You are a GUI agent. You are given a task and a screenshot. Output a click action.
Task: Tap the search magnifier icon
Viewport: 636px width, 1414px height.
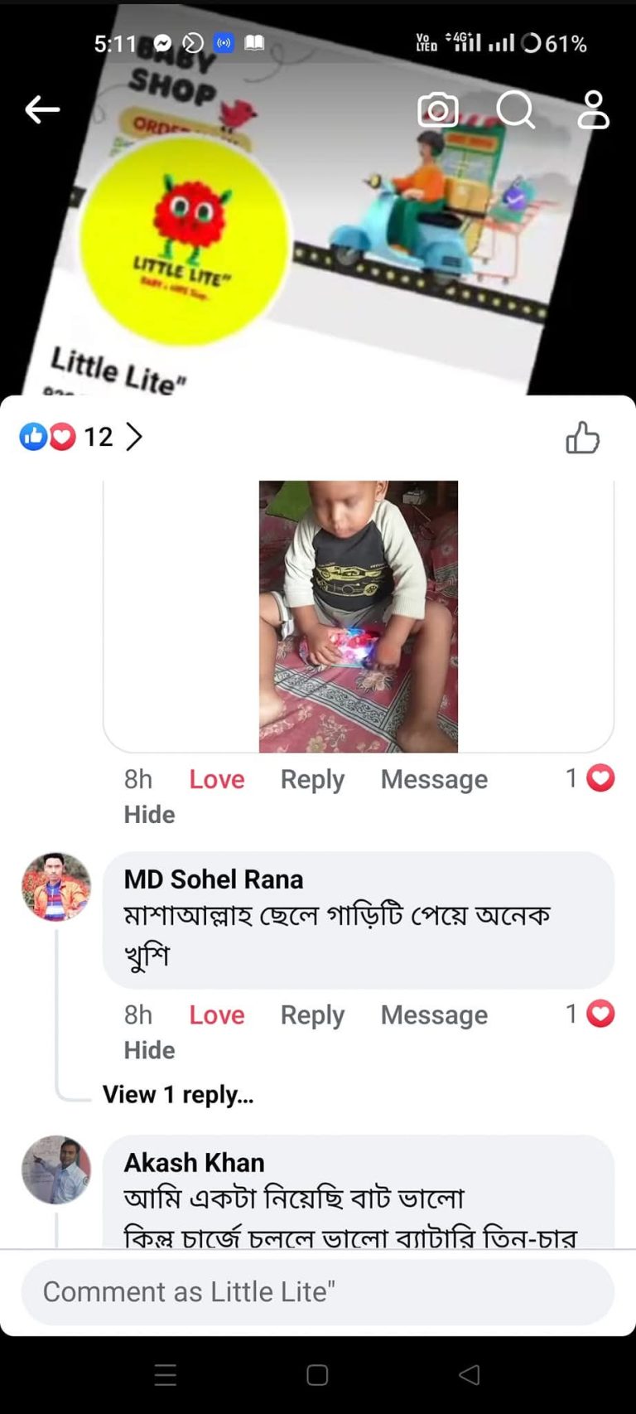(x=515, y=109)
